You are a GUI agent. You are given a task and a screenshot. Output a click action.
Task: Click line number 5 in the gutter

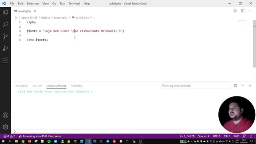pyautogui.click(x=20, y=40)
